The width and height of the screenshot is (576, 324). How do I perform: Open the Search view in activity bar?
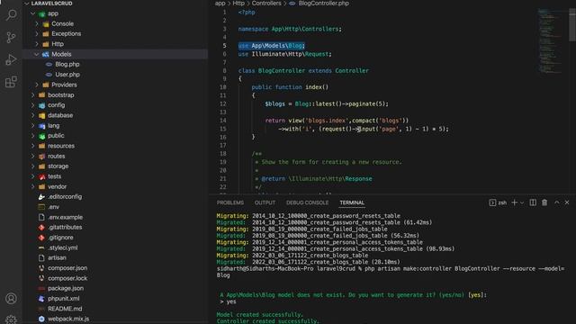point(12,15)
